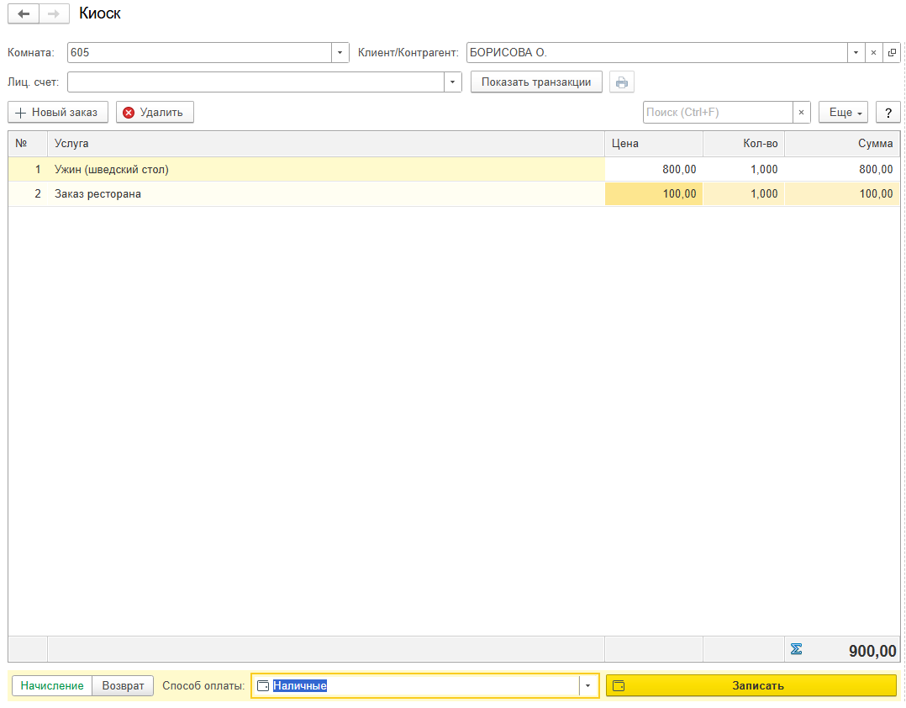Click quantity 1,000 in Заказ ресторана row
Image resolution: width=906 pixels, height=708 pixels.
745,193
